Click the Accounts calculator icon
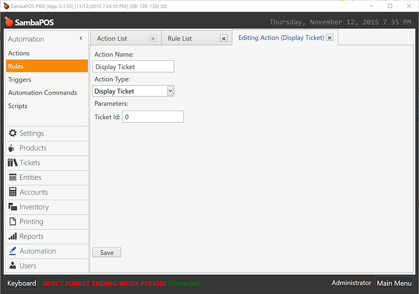This screenshot has width=419, height=294. [13, 192]
